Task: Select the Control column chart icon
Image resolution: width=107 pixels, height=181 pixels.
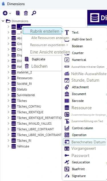Action: point(67,128)
